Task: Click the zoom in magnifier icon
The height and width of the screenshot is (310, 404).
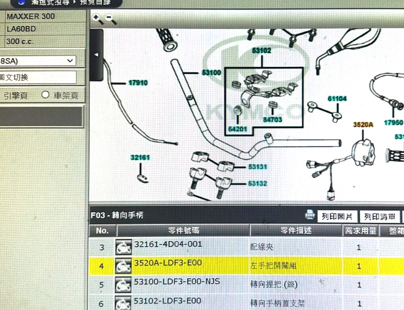Action: coord(98,19)
